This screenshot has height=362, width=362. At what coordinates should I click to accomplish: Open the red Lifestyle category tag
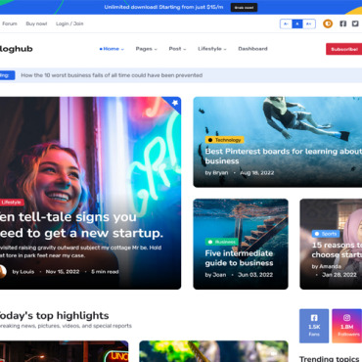[12, 203]
